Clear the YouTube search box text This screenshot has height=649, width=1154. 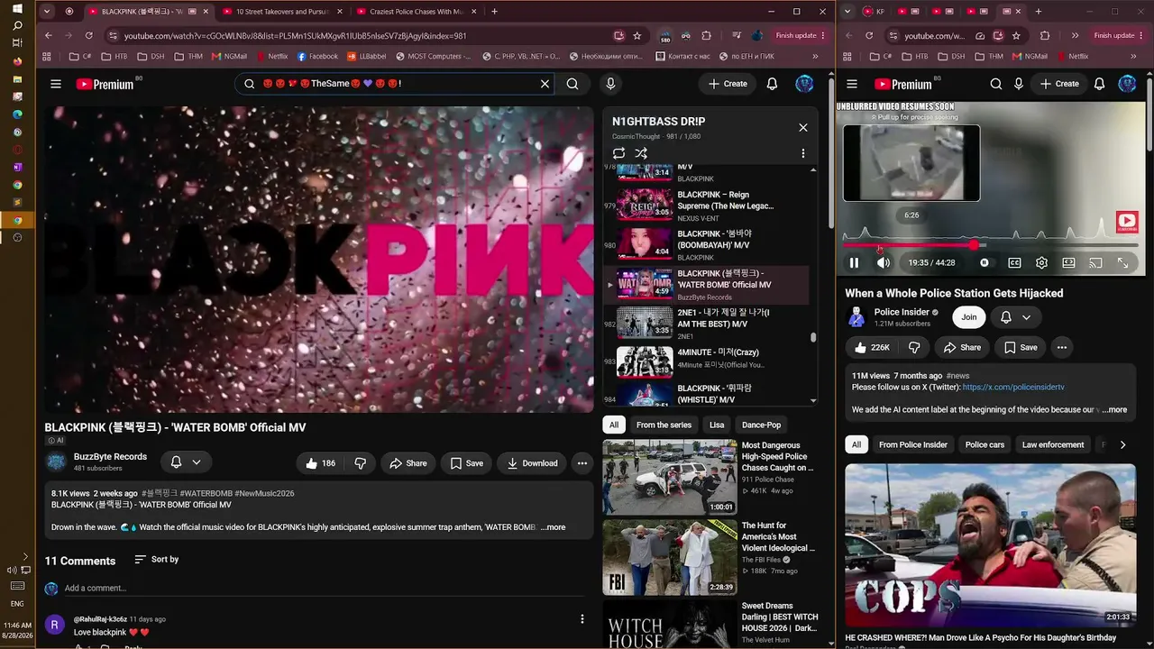click(545, 84)
